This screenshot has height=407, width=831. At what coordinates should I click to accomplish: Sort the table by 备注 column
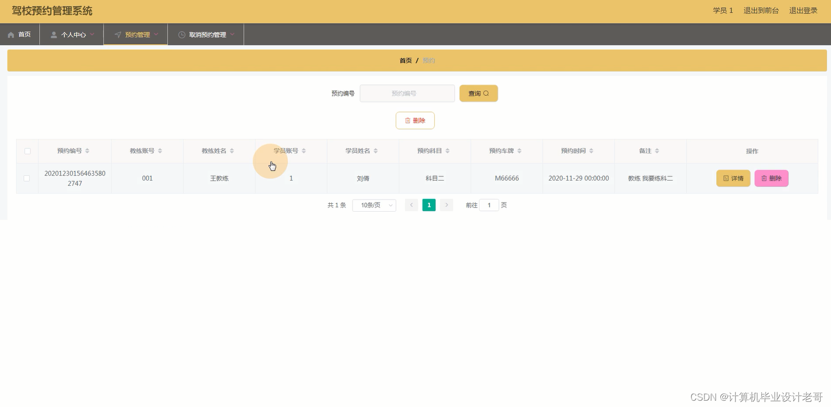[x=657, y=151]
